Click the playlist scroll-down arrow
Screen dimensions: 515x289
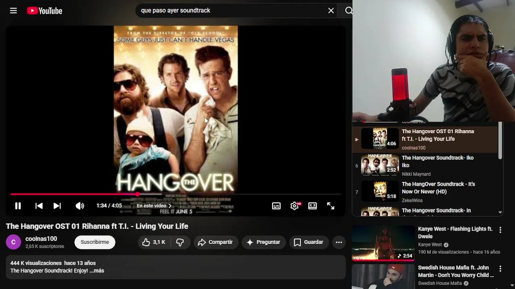(500, 212)
